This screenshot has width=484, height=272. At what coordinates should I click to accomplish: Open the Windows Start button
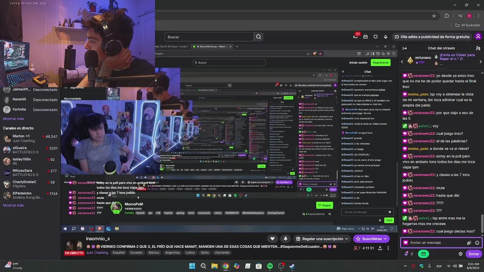192,266
